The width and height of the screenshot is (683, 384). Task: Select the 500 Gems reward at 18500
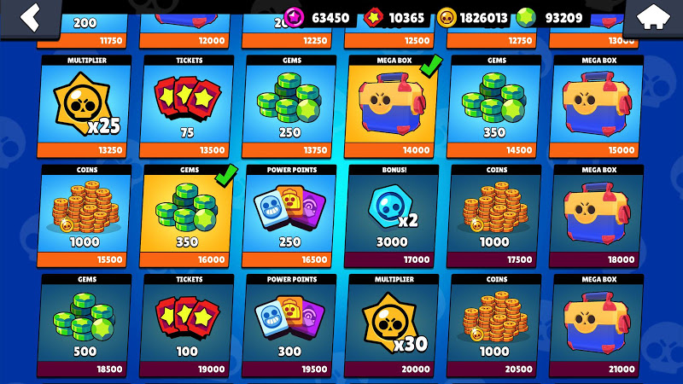85,326
